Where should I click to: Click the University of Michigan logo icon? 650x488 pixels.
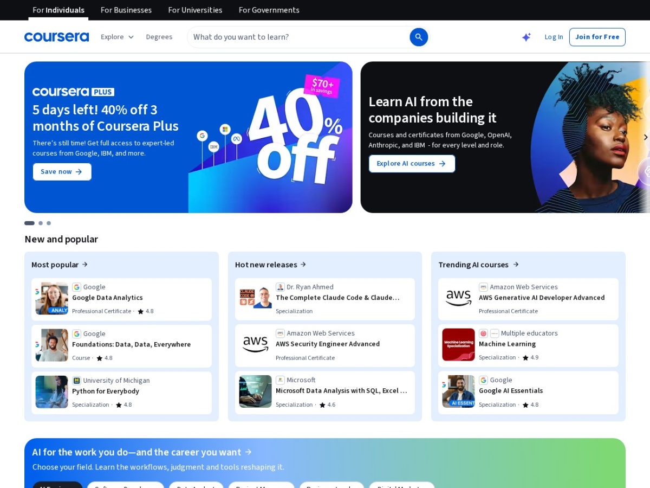tap(77, 381)
